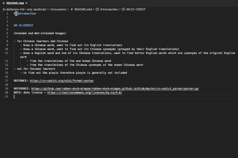The height and width of the screenshot is (158, 238).
Task: Click line number 4 in gutter
Action: [7, 25]
